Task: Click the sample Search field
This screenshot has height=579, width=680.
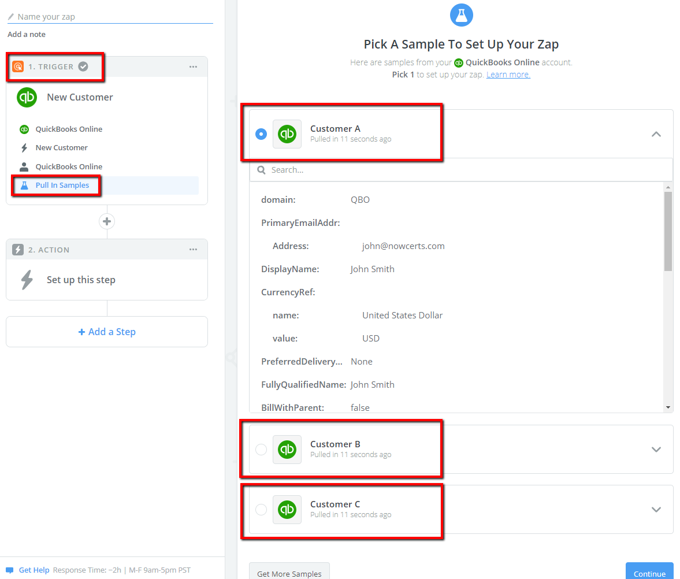Action: click(x=461, y=170)
